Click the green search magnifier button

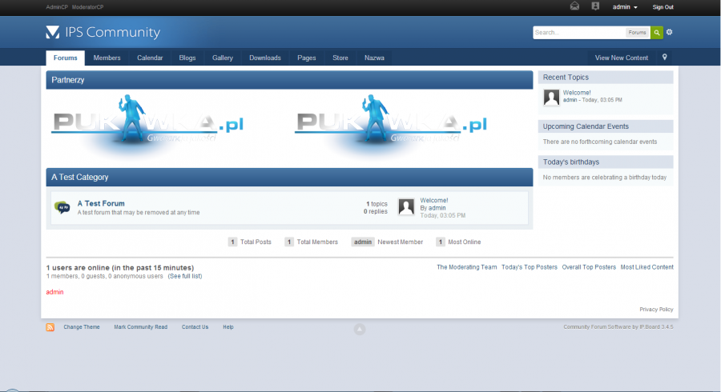(x=657, y=33)
